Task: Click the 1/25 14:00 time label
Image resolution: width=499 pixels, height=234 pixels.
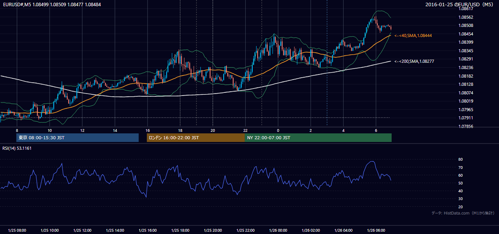Action: [115, 230]
